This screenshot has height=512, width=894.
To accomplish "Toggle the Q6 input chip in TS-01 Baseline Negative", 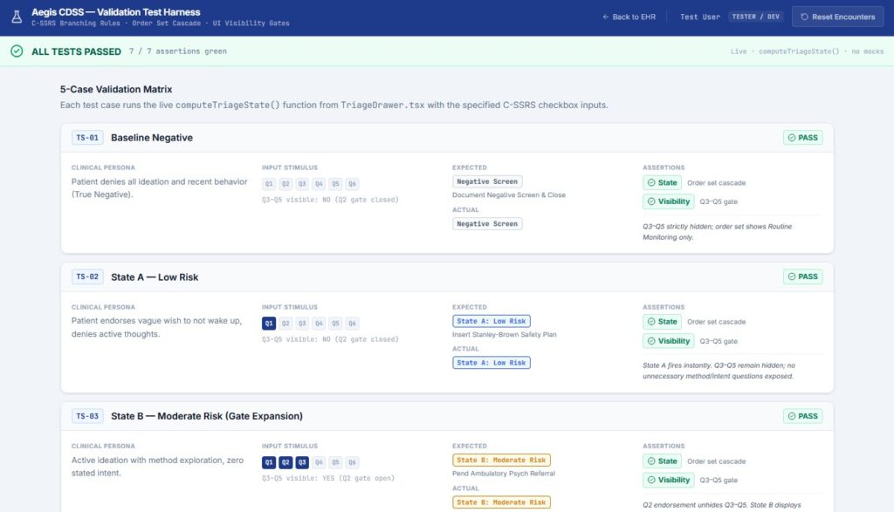I will (353, 184).
